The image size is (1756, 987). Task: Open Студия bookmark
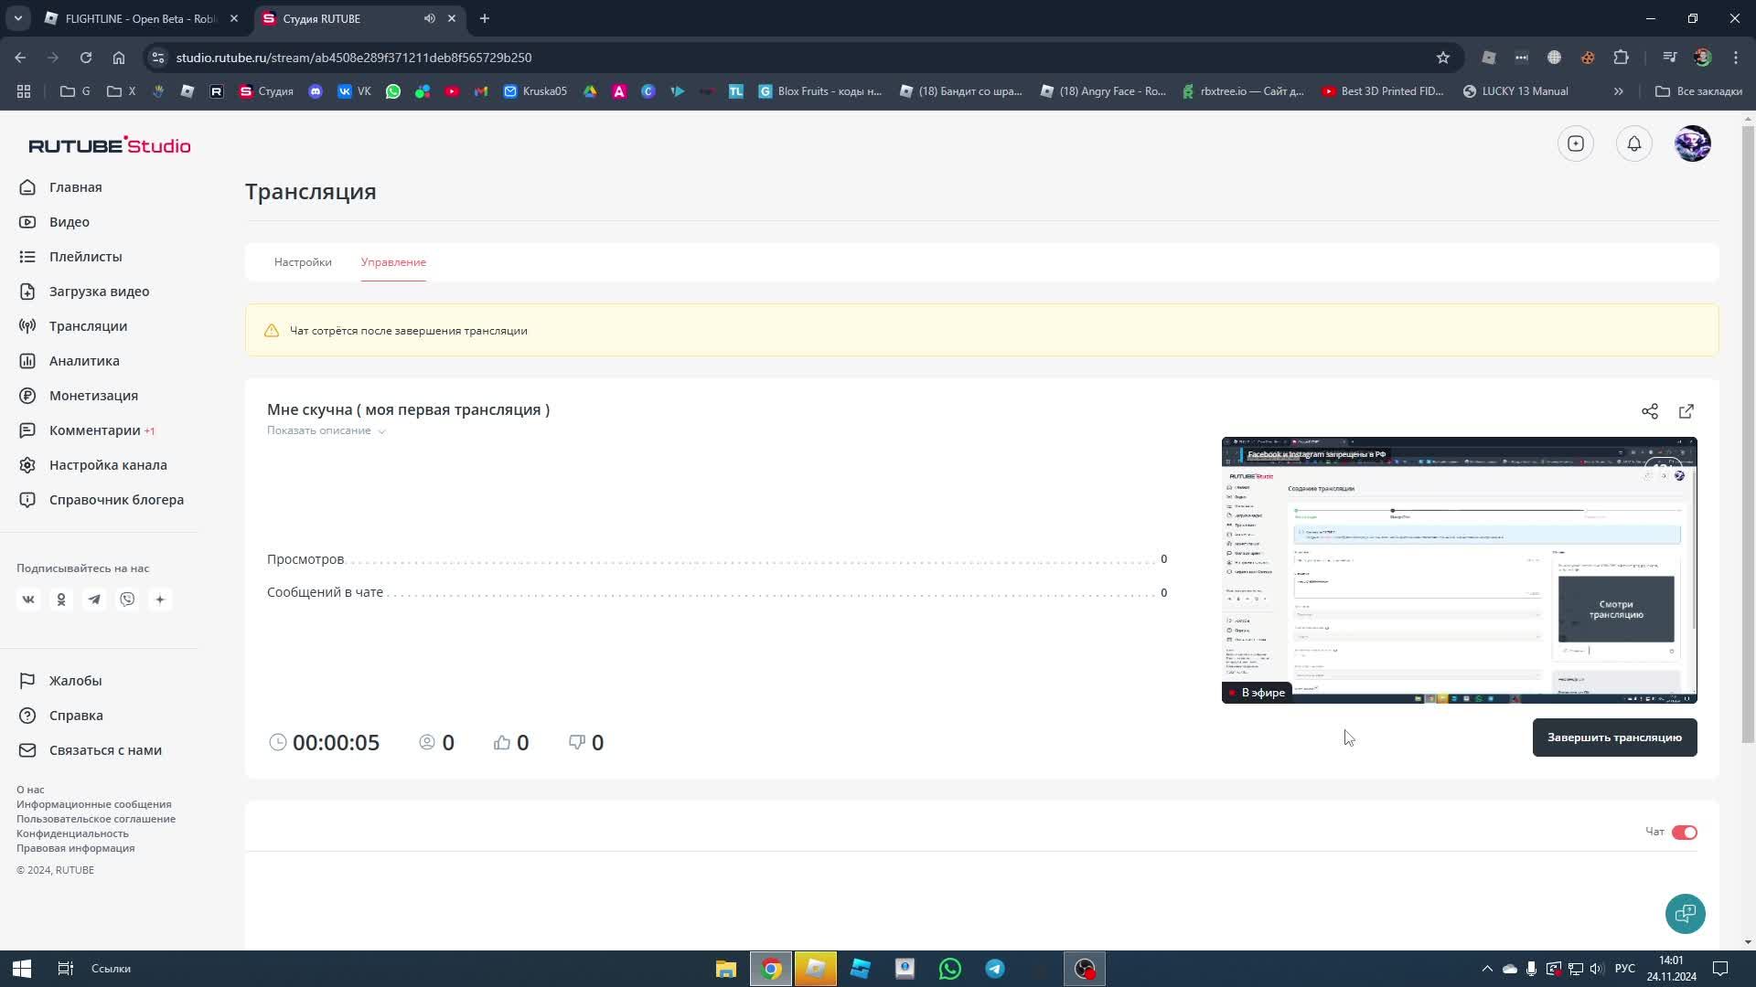266,91
